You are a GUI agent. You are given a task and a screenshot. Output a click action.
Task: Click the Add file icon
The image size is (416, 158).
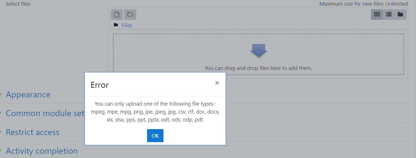[x=117, y=14]
